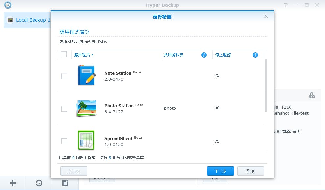The width and height of the screenshot is (325, 190).
Task: Click the photo shared folder cell
Action: pyautogui.click(x=170, y=108)
